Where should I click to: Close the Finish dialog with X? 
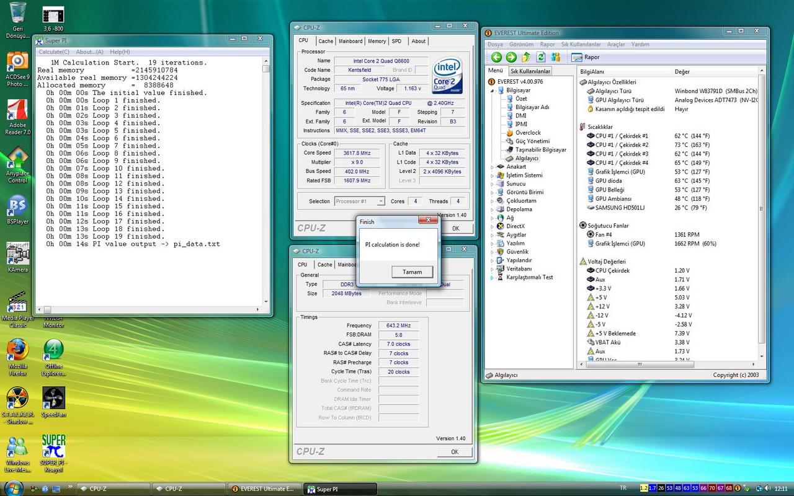click(x=428, y=219)
